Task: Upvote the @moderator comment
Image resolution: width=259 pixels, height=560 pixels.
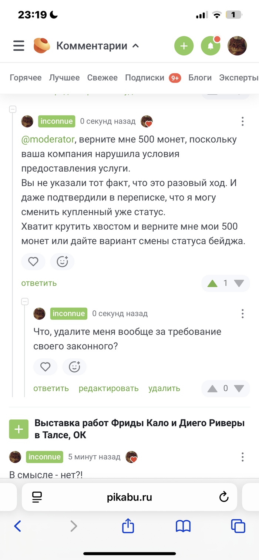Action: (x=212, y=283)
